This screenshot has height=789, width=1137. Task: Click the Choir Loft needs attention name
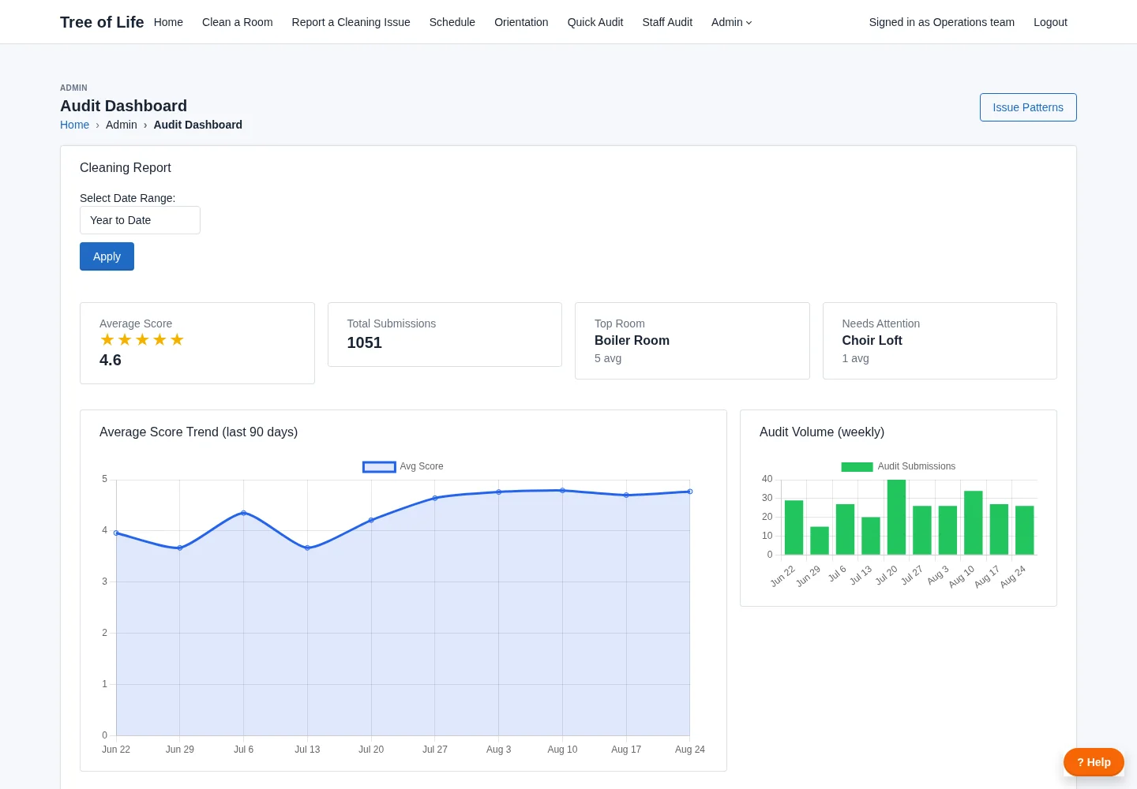pyautogui.click(x=872, y=340)
